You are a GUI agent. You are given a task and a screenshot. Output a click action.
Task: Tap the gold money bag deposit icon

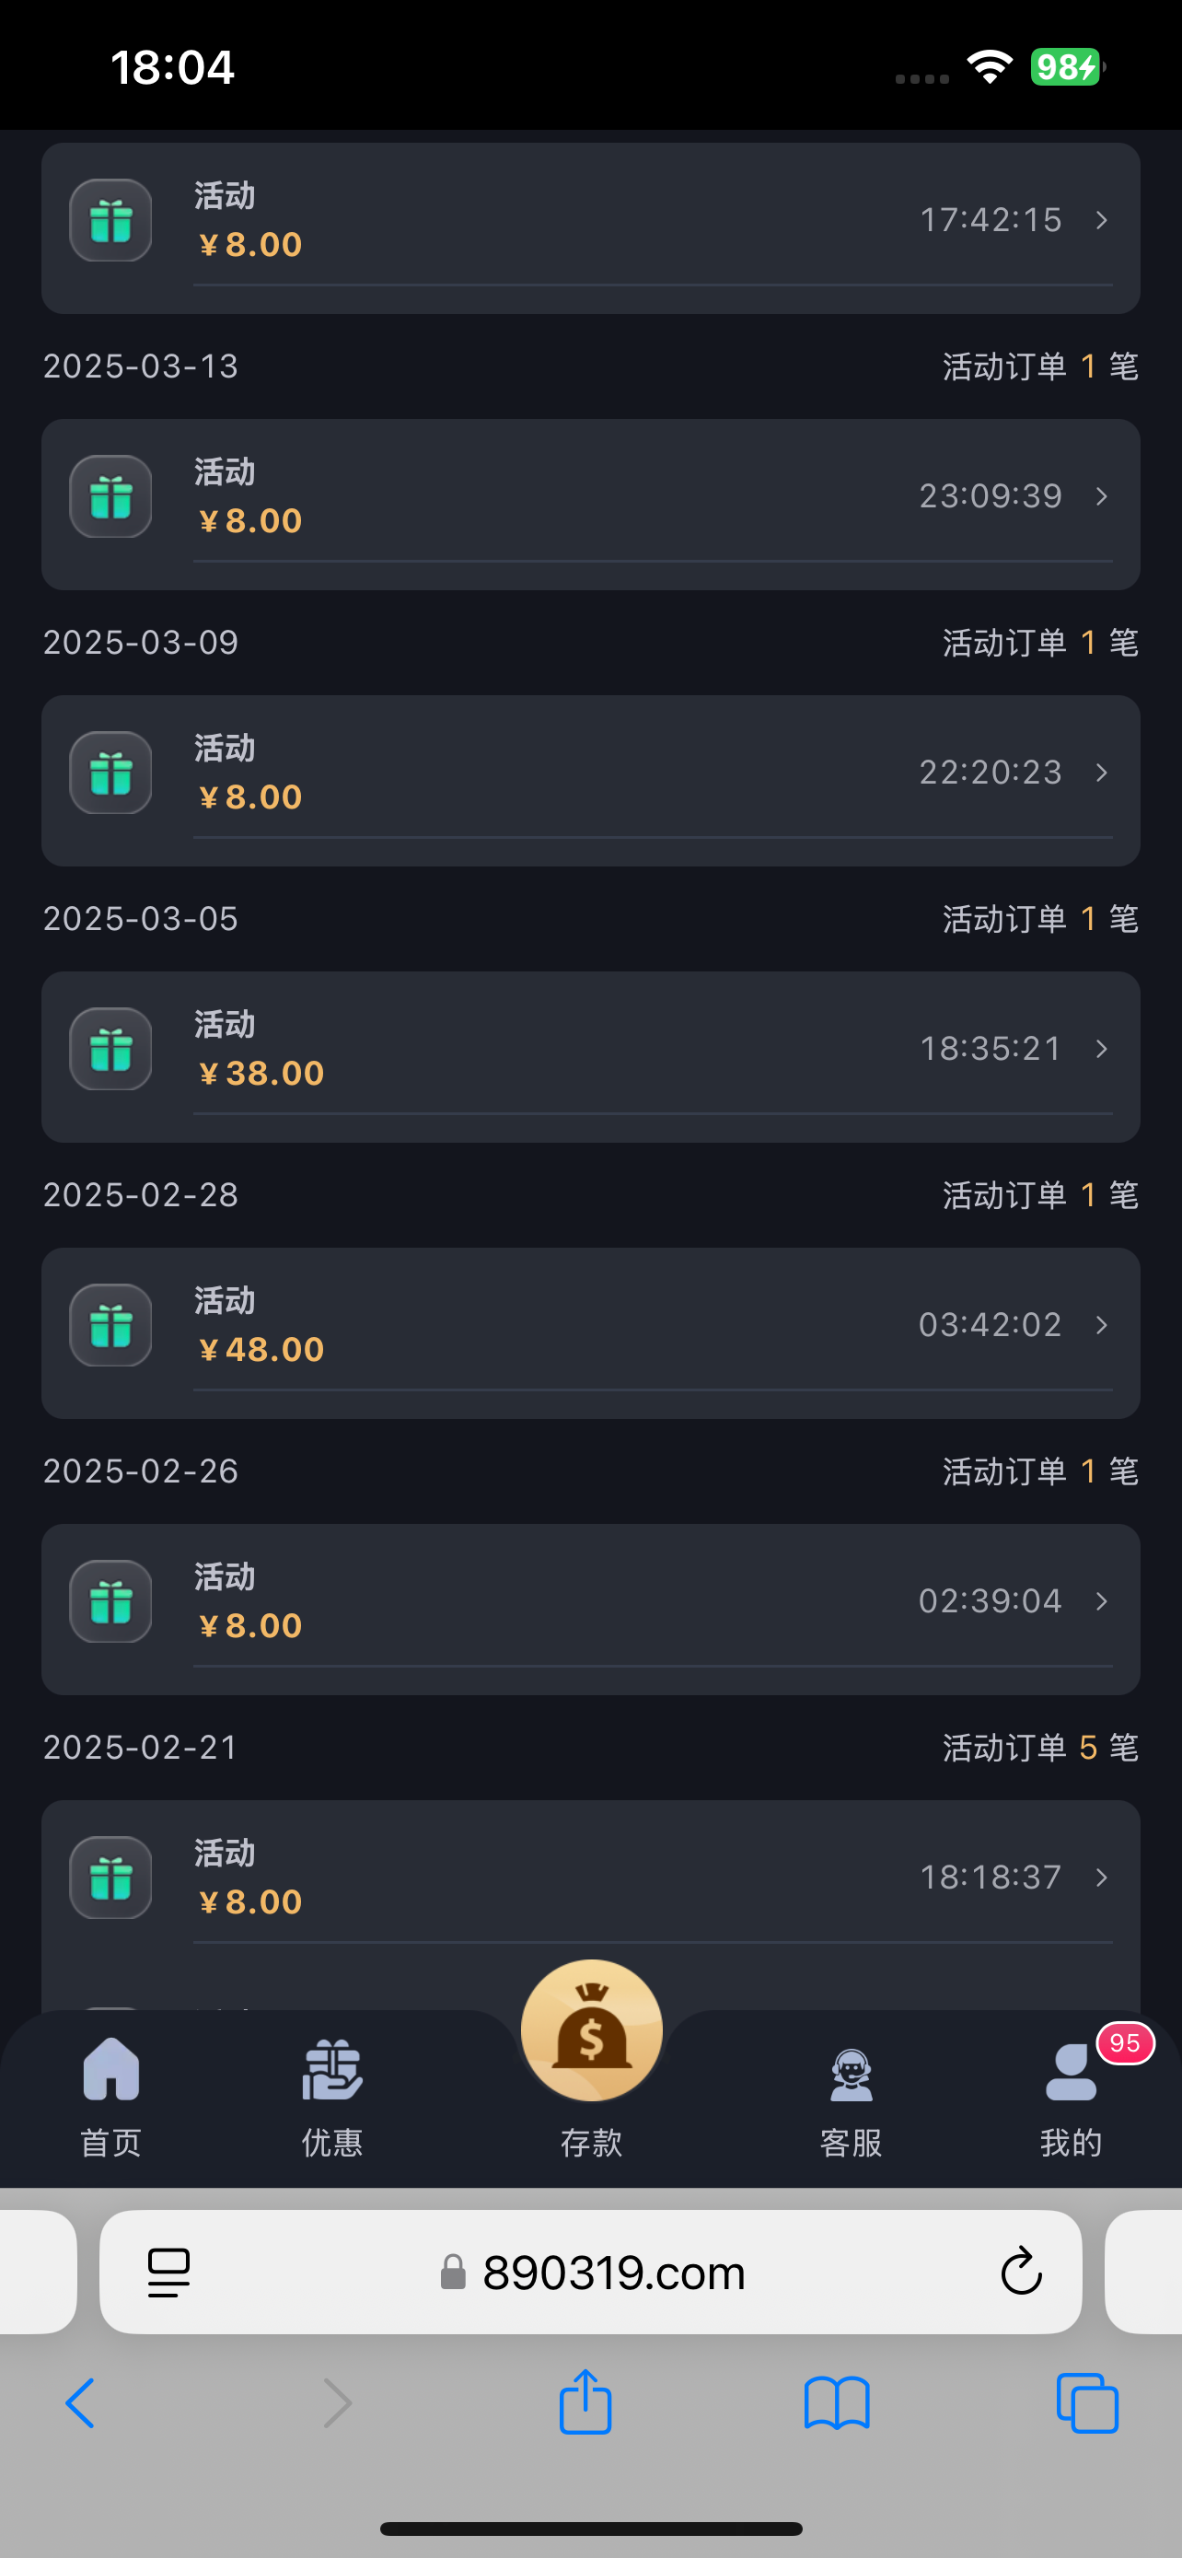592,2030
